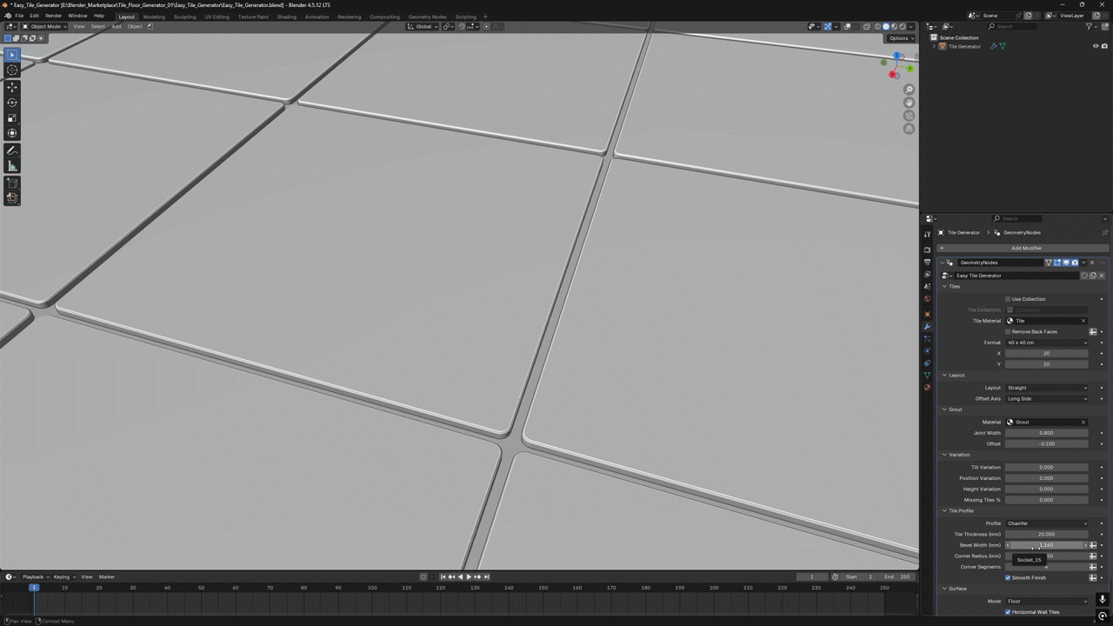Open the Layout dropdown set to Straight

click(1047, 388)
